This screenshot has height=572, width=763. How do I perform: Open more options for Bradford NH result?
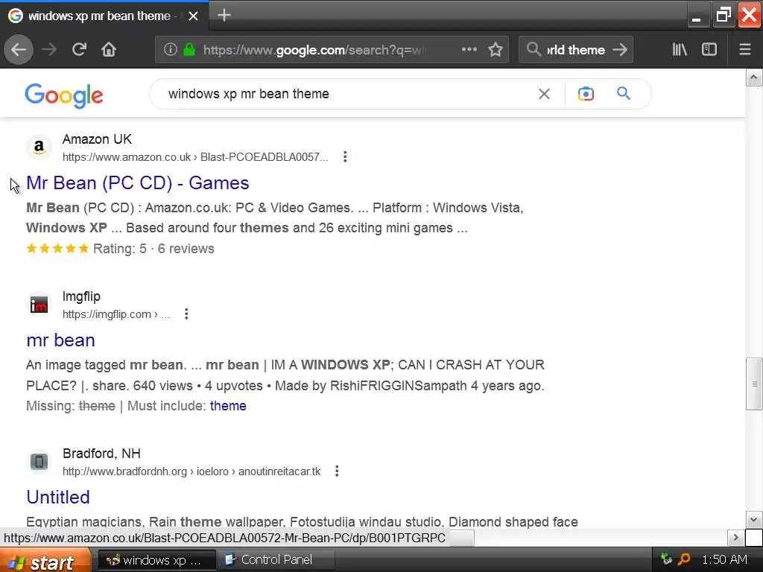point(337,471)
